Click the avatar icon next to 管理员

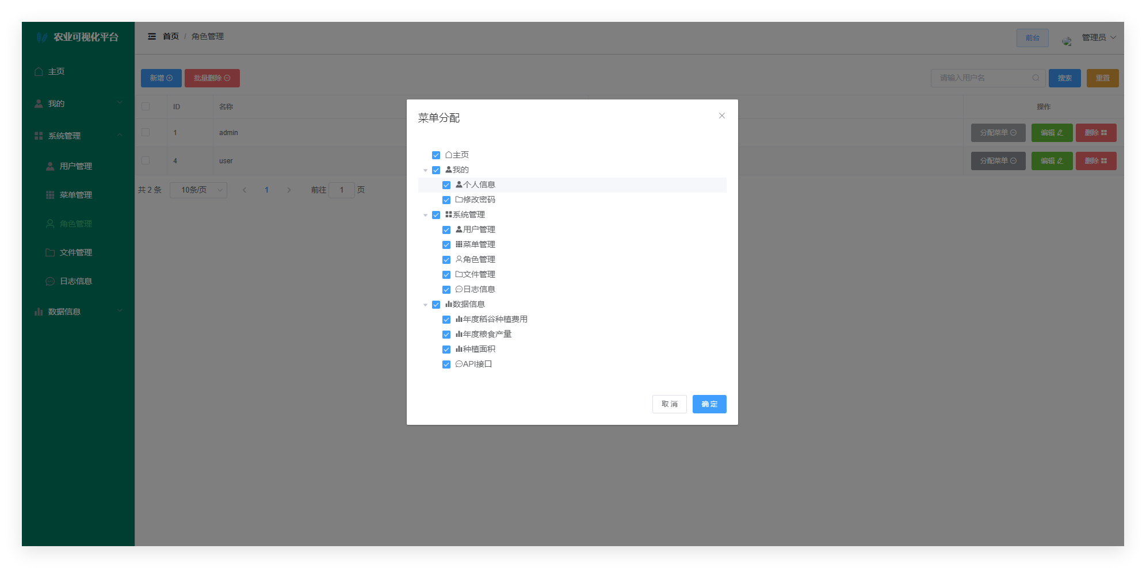(1066, 40)
